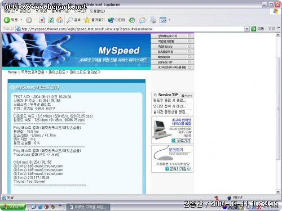Image resolution: width=282 pixels, height=211 pixels.
Task: Expand hidden quick launch icons chevron
Action: click(x=60, y=206)
